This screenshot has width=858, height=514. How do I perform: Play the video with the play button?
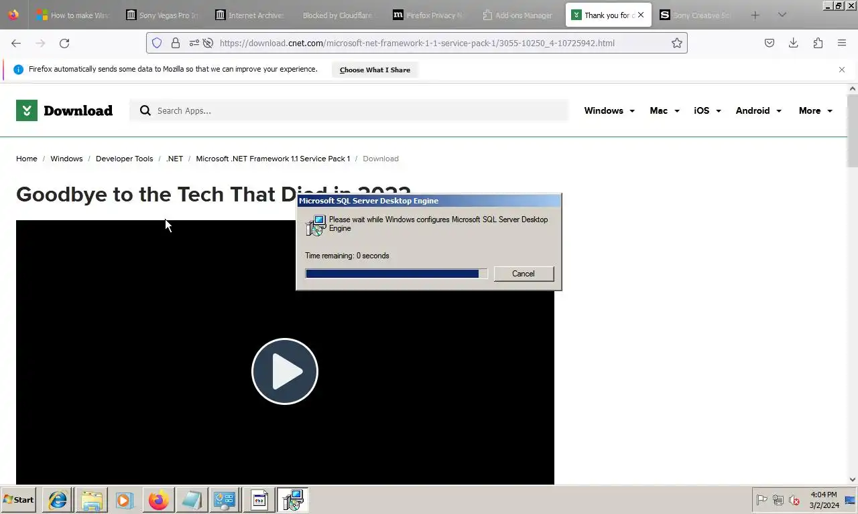pos(285,371)
